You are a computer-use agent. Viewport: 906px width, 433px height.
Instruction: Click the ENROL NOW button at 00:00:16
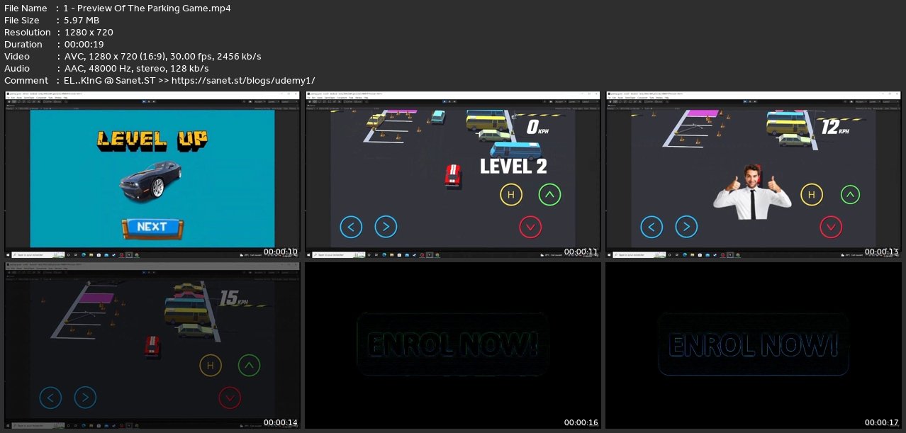tap(453, 345)
